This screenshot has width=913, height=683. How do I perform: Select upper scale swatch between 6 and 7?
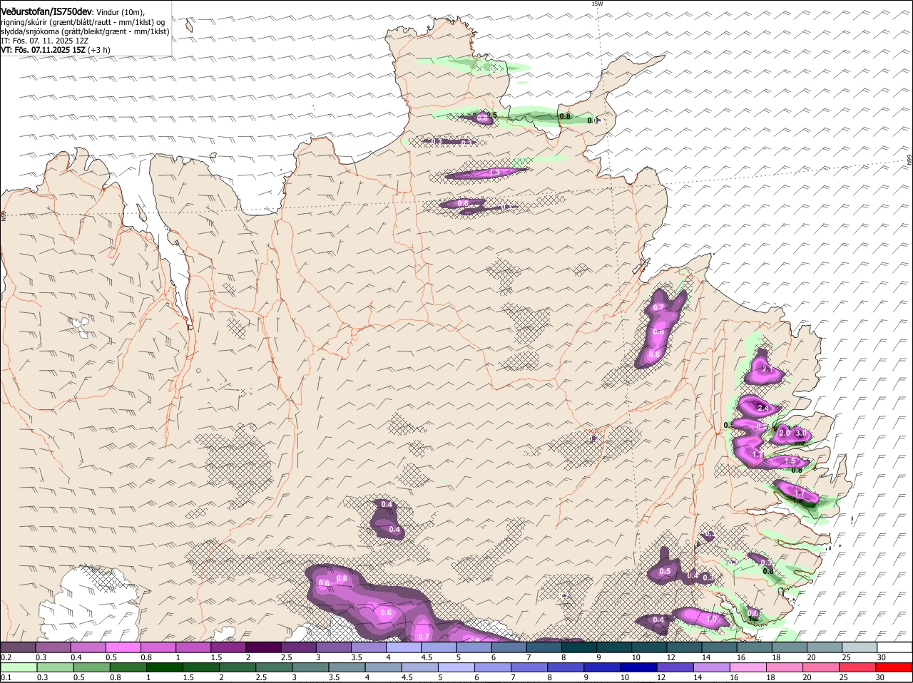[509, 647]
